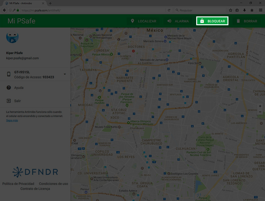Open the Ayuda question mark icon
Screen dimensions: 265x201
coord(9,88)
